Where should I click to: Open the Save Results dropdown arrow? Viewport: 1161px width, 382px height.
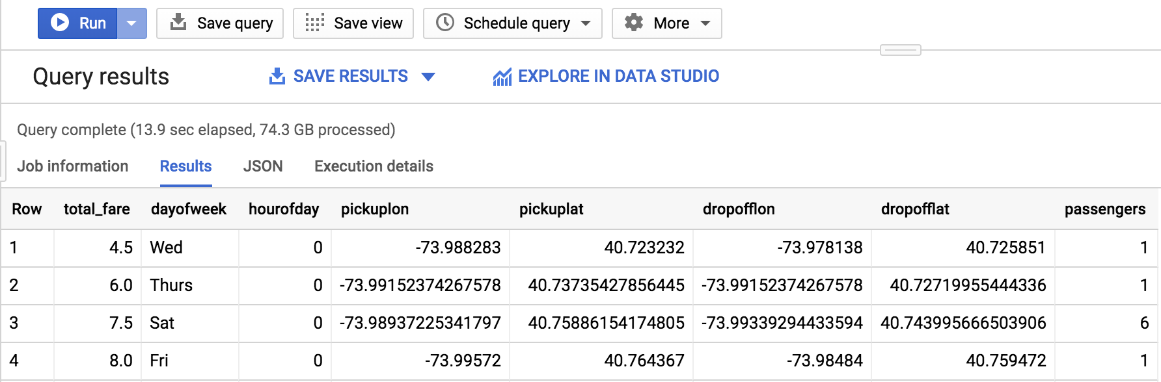click(428, 77)
